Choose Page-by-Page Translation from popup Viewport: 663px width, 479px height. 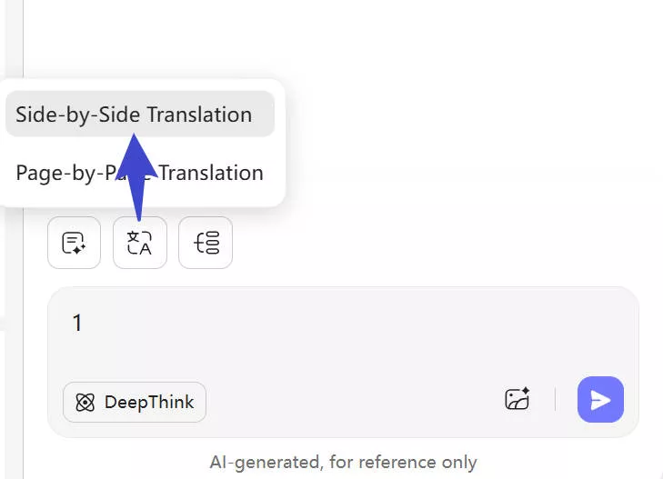[x=139, y=173]
